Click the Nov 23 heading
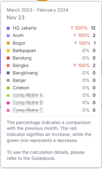 coord(15,17)
